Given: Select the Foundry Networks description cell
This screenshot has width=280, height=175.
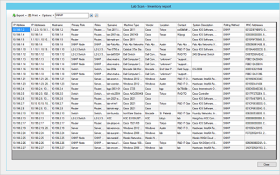Looking at the screenshot, I should 207,113.
